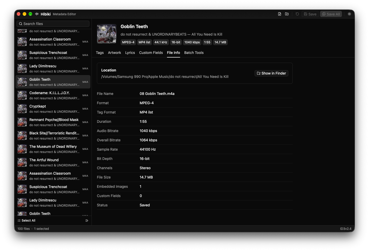
Task: Select The Museum of Dead Wifery track
Action: 53,149
